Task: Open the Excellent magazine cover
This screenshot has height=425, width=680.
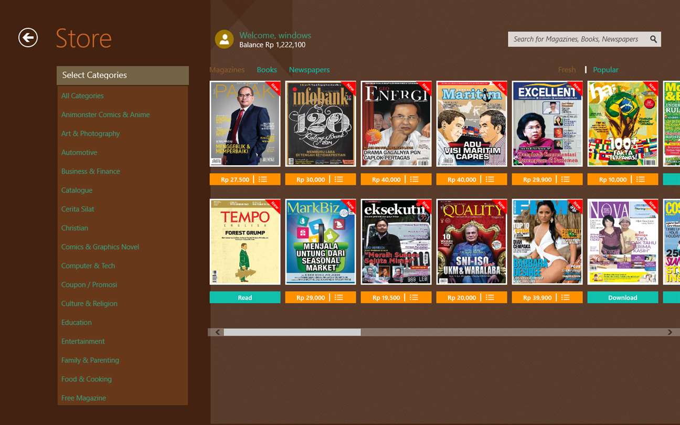Action: tap(547, 124)
